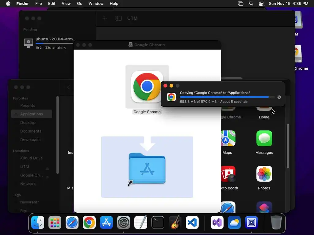Click Finder sidebar scrollbar
Image resolution: width=314 pixels, height=235 pixels.
(x=58, y=135)
